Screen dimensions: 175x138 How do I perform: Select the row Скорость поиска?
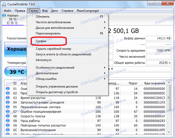pyautogui.click(x=86, y=116)
